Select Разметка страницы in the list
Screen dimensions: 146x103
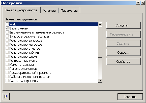click(24, 81)
